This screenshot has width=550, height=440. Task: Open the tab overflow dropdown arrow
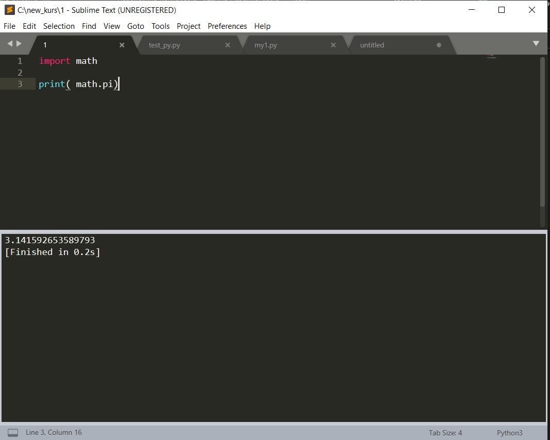[x=536, y=43]
